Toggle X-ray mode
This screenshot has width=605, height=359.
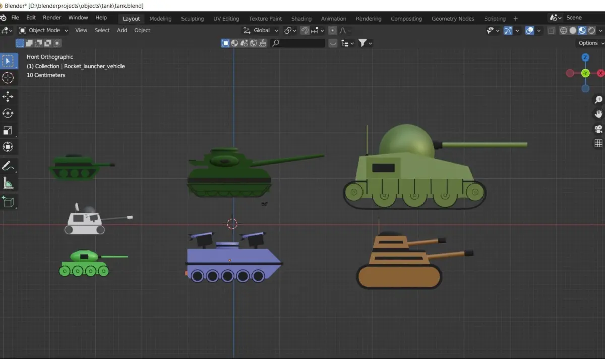click(x=551, y=30)
